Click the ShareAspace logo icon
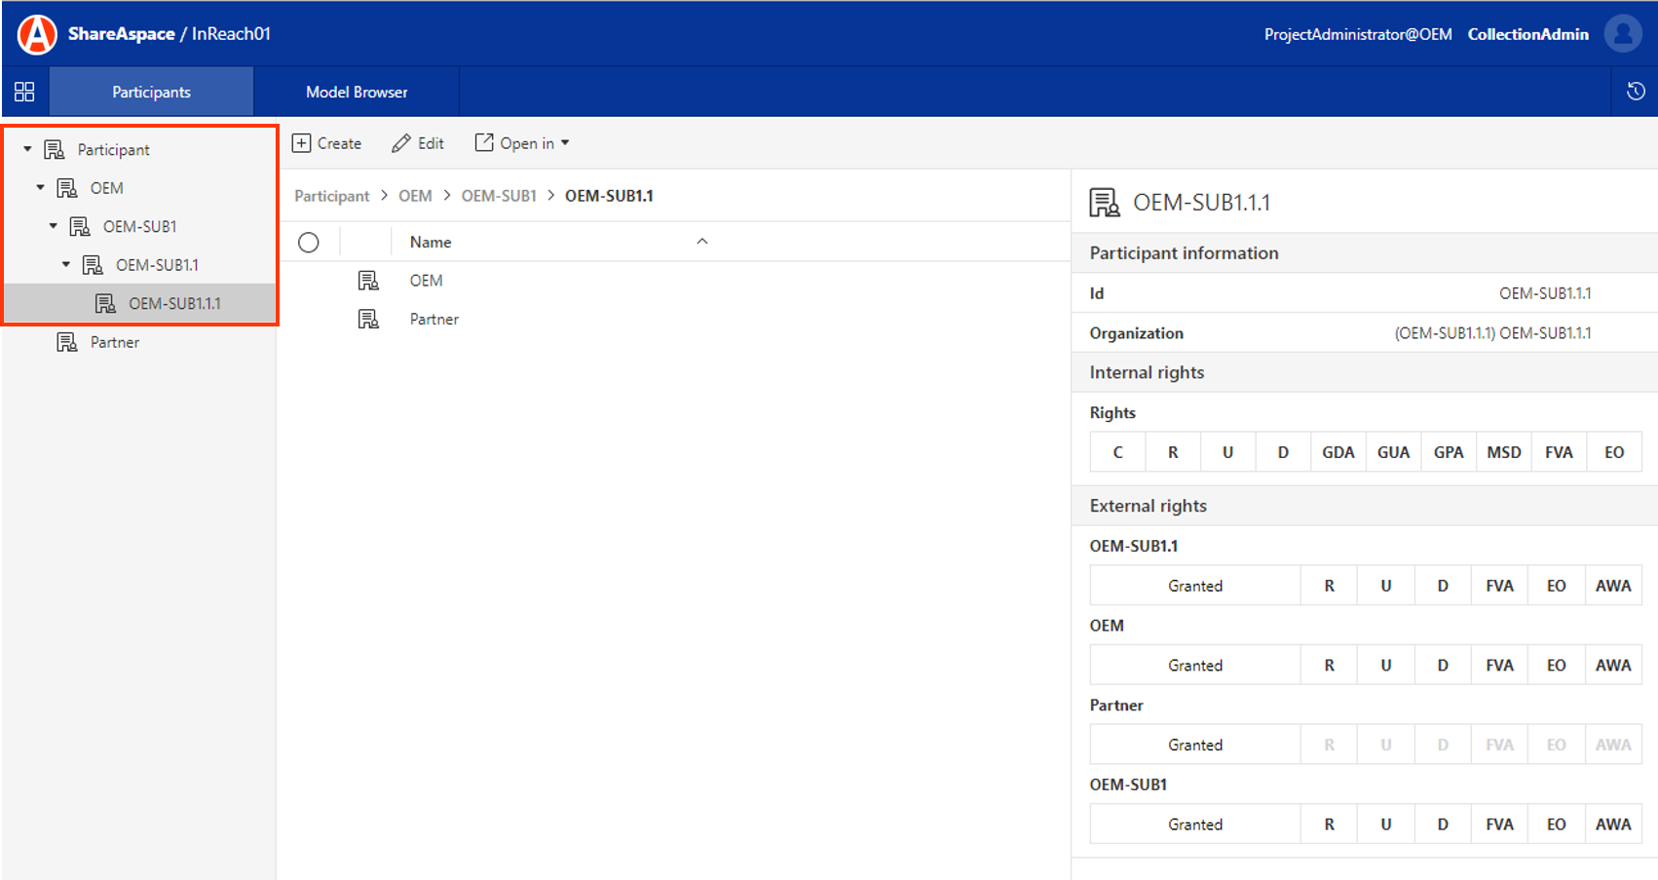The image size is (1658, 880). point(37,34)
